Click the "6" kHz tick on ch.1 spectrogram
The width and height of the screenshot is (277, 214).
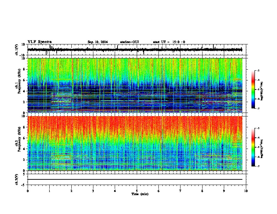(x=24, y=80)
